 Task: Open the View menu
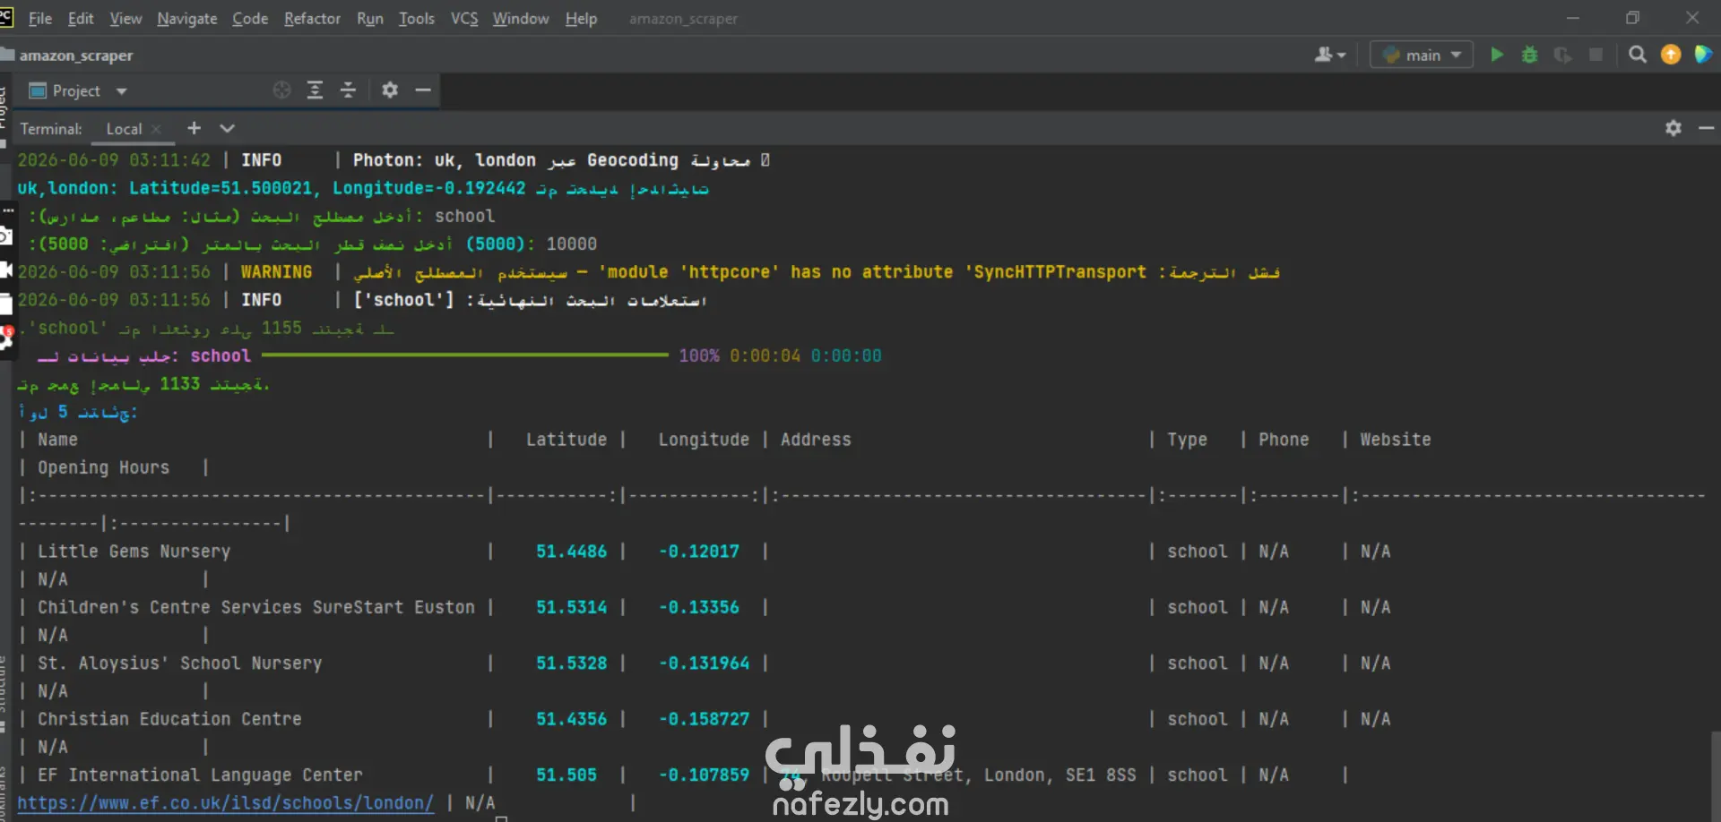125,18
